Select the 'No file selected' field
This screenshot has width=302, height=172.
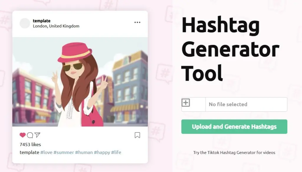(246, 104)
